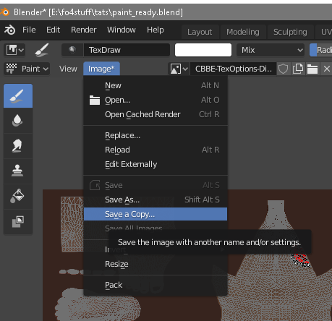Viewport: 332px width, 321px height.
Task: Select the Fill bucket tool
Action: tap(18, 197)
